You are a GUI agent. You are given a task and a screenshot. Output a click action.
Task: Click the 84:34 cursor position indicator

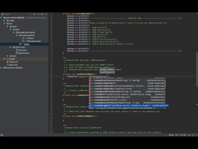click(171, 135)
